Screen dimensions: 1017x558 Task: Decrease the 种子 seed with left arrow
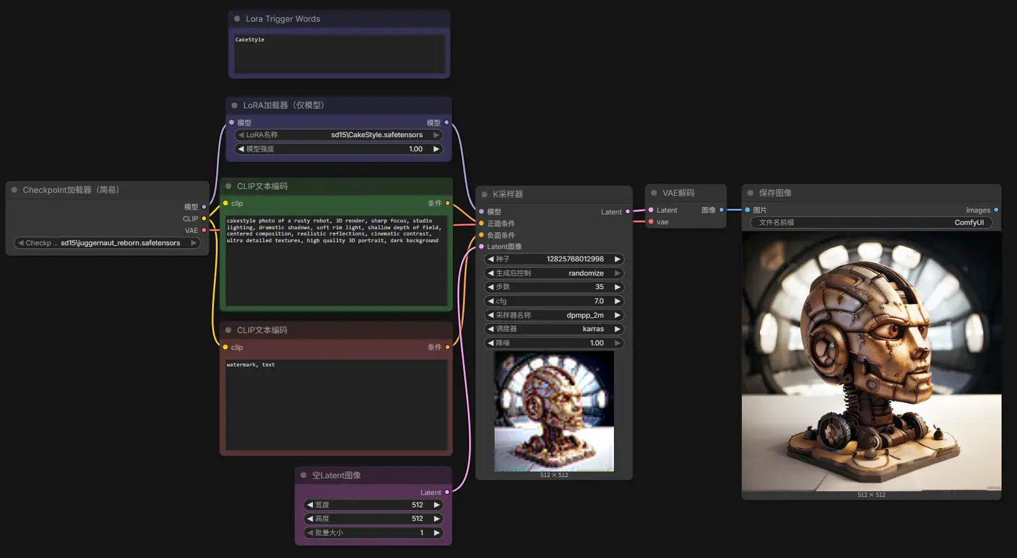[x=491, y=259]
